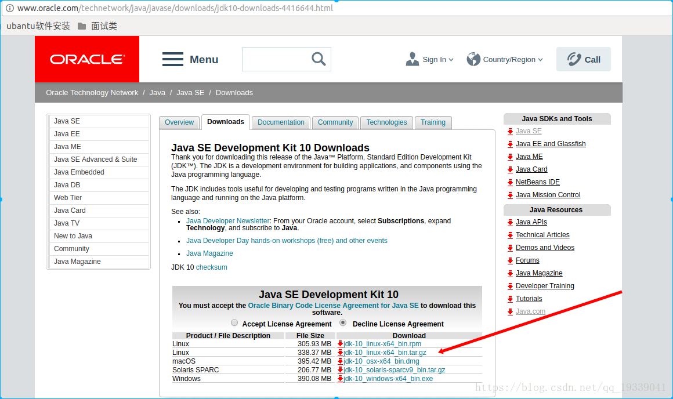Select Java Card in left sidebar

tap(99, 211)
